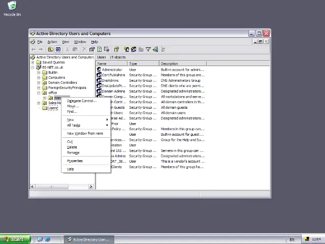Viewport: 325px width, 244px height.
Task: Choose Help from context menu
Action: click(x=86, y=169)
